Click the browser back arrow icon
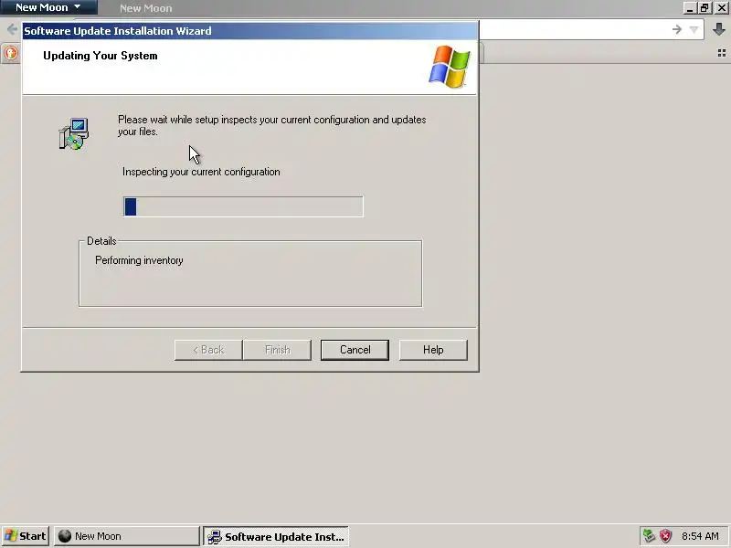Image resolution: width=731 pixels, height=548 pixels. (x=12, y=30)
